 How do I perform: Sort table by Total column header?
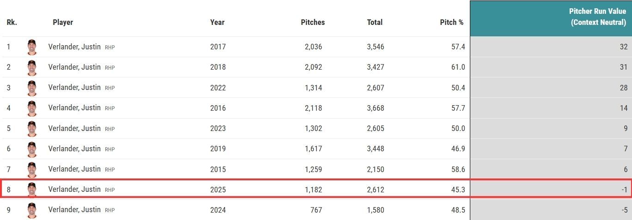(375, 22)
